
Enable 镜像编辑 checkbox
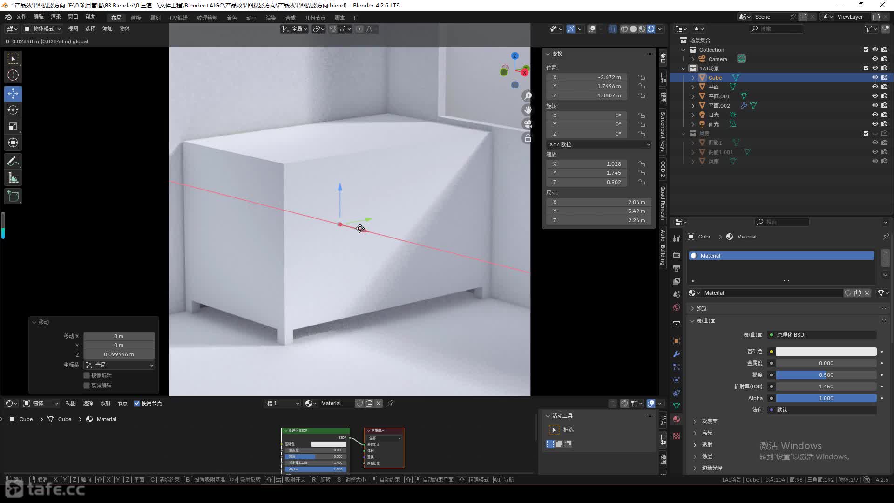(x=87, y=375)
